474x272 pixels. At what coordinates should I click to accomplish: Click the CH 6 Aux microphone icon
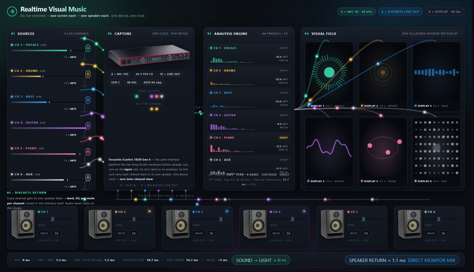[88, 178]
